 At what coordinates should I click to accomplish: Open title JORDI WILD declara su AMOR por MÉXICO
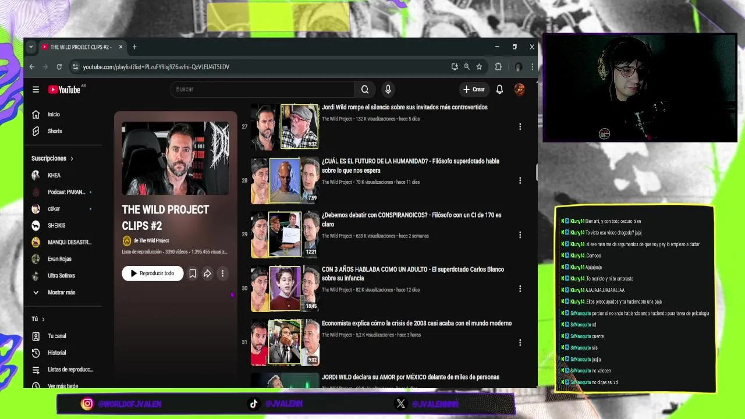pos(410,377)
